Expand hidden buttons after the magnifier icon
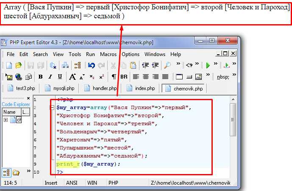292x191 pixels. [178, 64]
